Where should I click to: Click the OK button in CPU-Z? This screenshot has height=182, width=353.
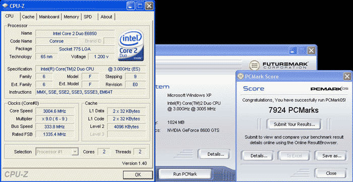click(138, 174)
